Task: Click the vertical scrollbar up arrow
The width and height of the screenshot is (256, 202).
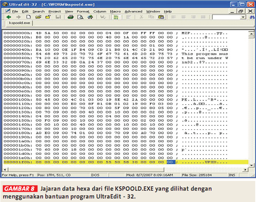Action: coord(251,34)
